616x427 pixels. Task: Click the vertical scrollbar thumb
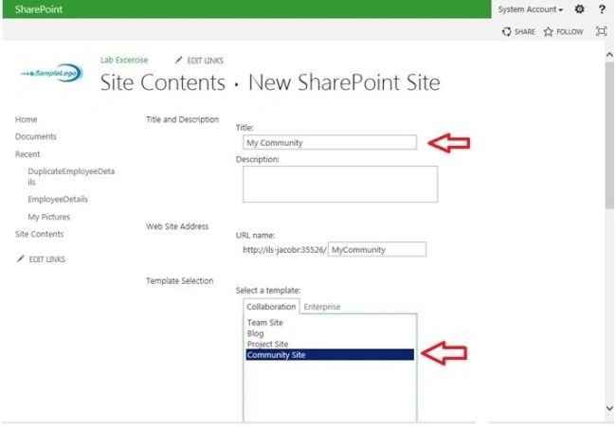point(609,134)
